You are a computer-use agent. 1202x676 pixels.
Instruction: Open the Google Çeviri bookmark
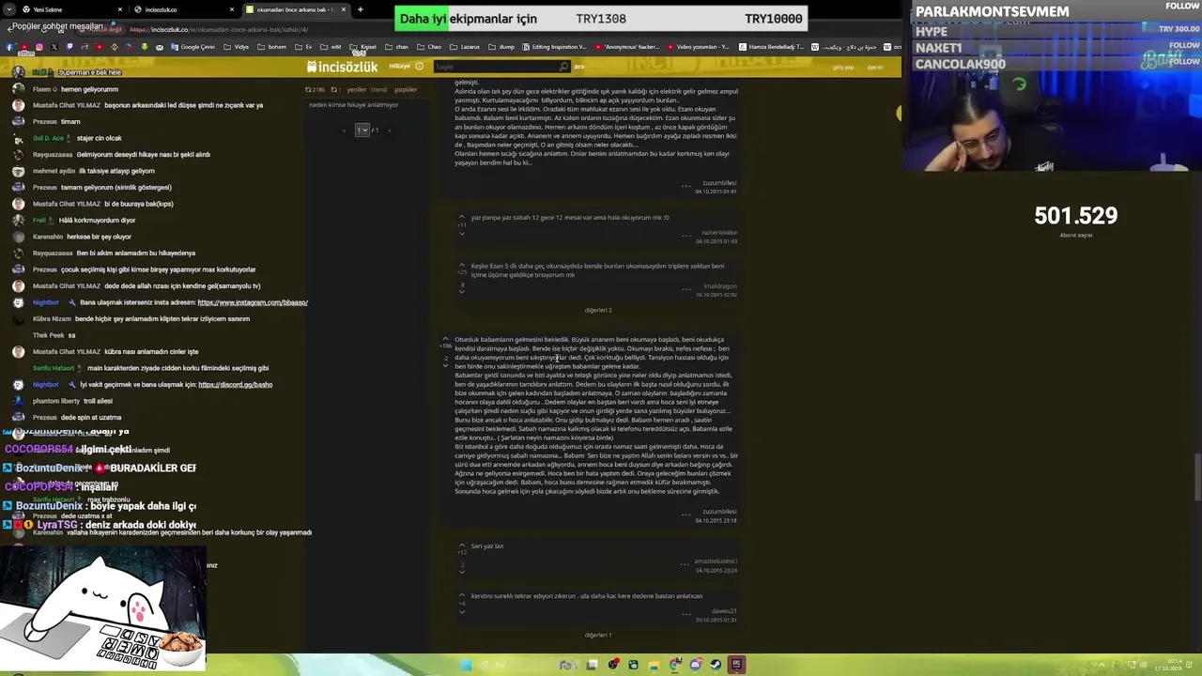[x=192, y=47]
